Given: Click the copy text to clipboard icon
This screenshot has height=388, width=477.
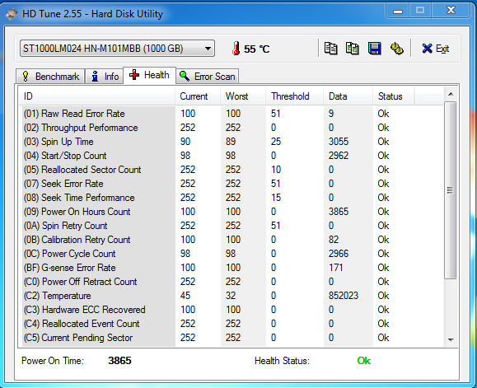Looking at the screenshot, I should click(330, 49).
